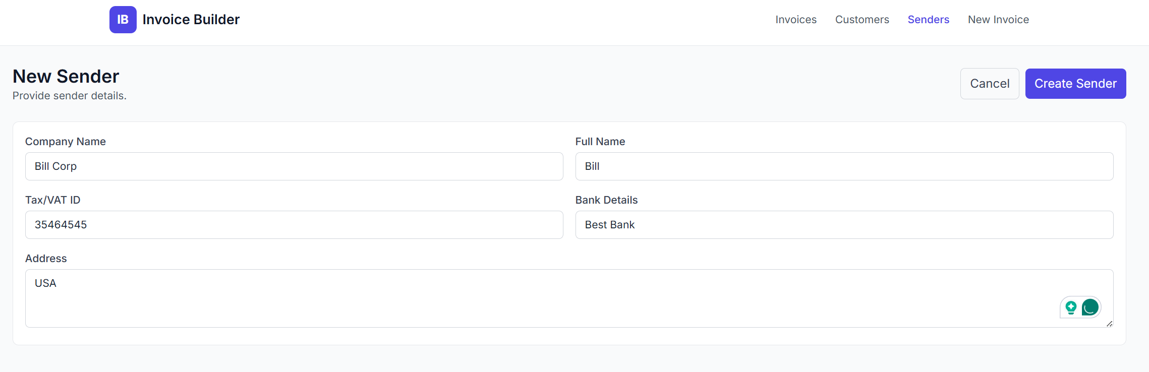1149x372 pixels.
Task: Focus the Address text area
Action: click(x=504, y=298)
